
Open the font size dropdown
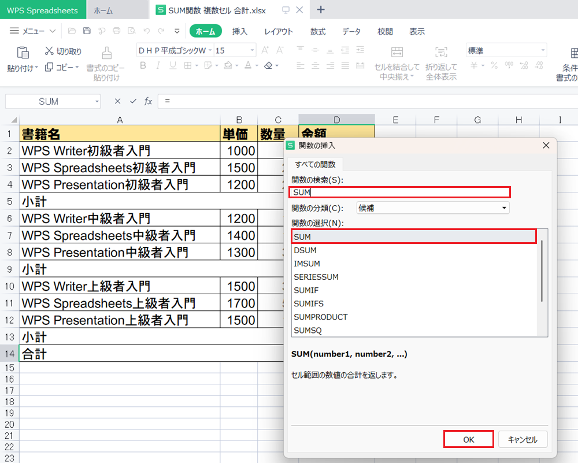coord(252,50)
